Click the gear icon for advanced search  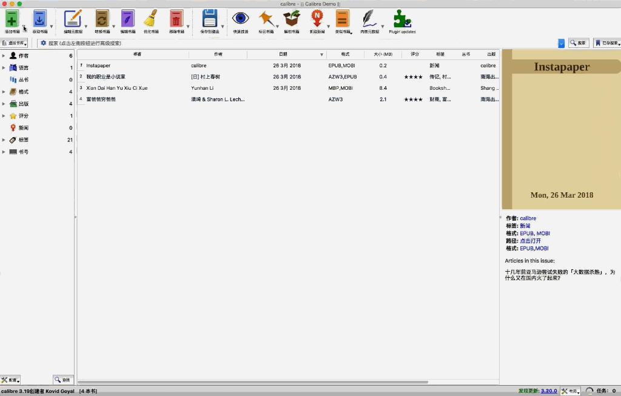point(43,43)
